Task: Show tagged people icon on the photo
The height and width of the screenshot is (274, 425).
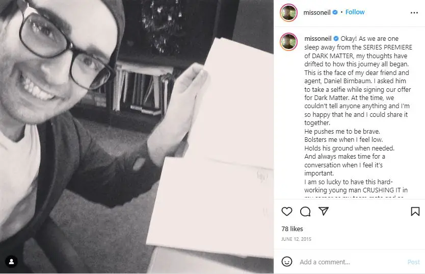Action: click(x=11, y=262)
